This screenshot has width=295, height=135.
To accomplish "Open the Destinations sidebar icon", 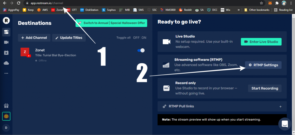I will [6, 32].
